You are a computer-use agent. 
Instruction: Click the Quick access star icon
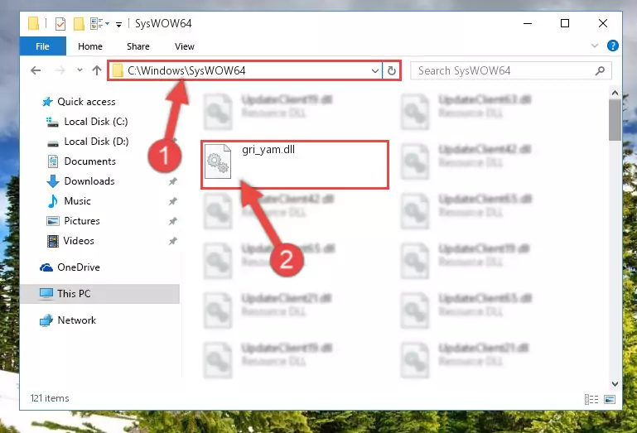47,102
